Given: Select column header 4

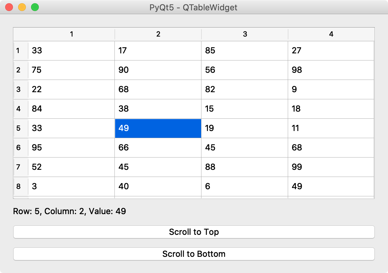Looking at the screenshot, I should tap(331, 34).
